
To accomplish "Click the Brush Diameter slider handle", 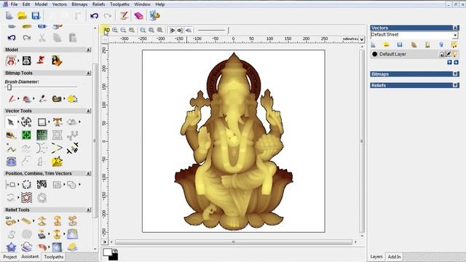I will 9,87.
